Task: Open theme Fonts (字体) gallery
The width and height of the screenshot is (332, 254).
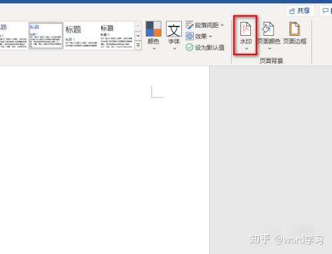Action: [174, 35]
